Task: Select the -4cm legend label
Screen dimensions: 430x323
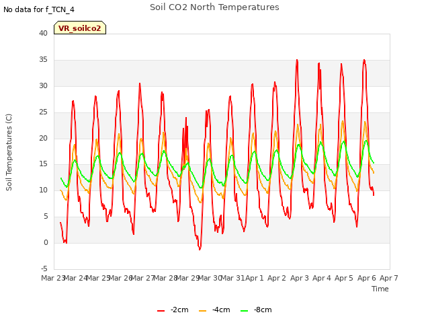Action: (221, 310)
